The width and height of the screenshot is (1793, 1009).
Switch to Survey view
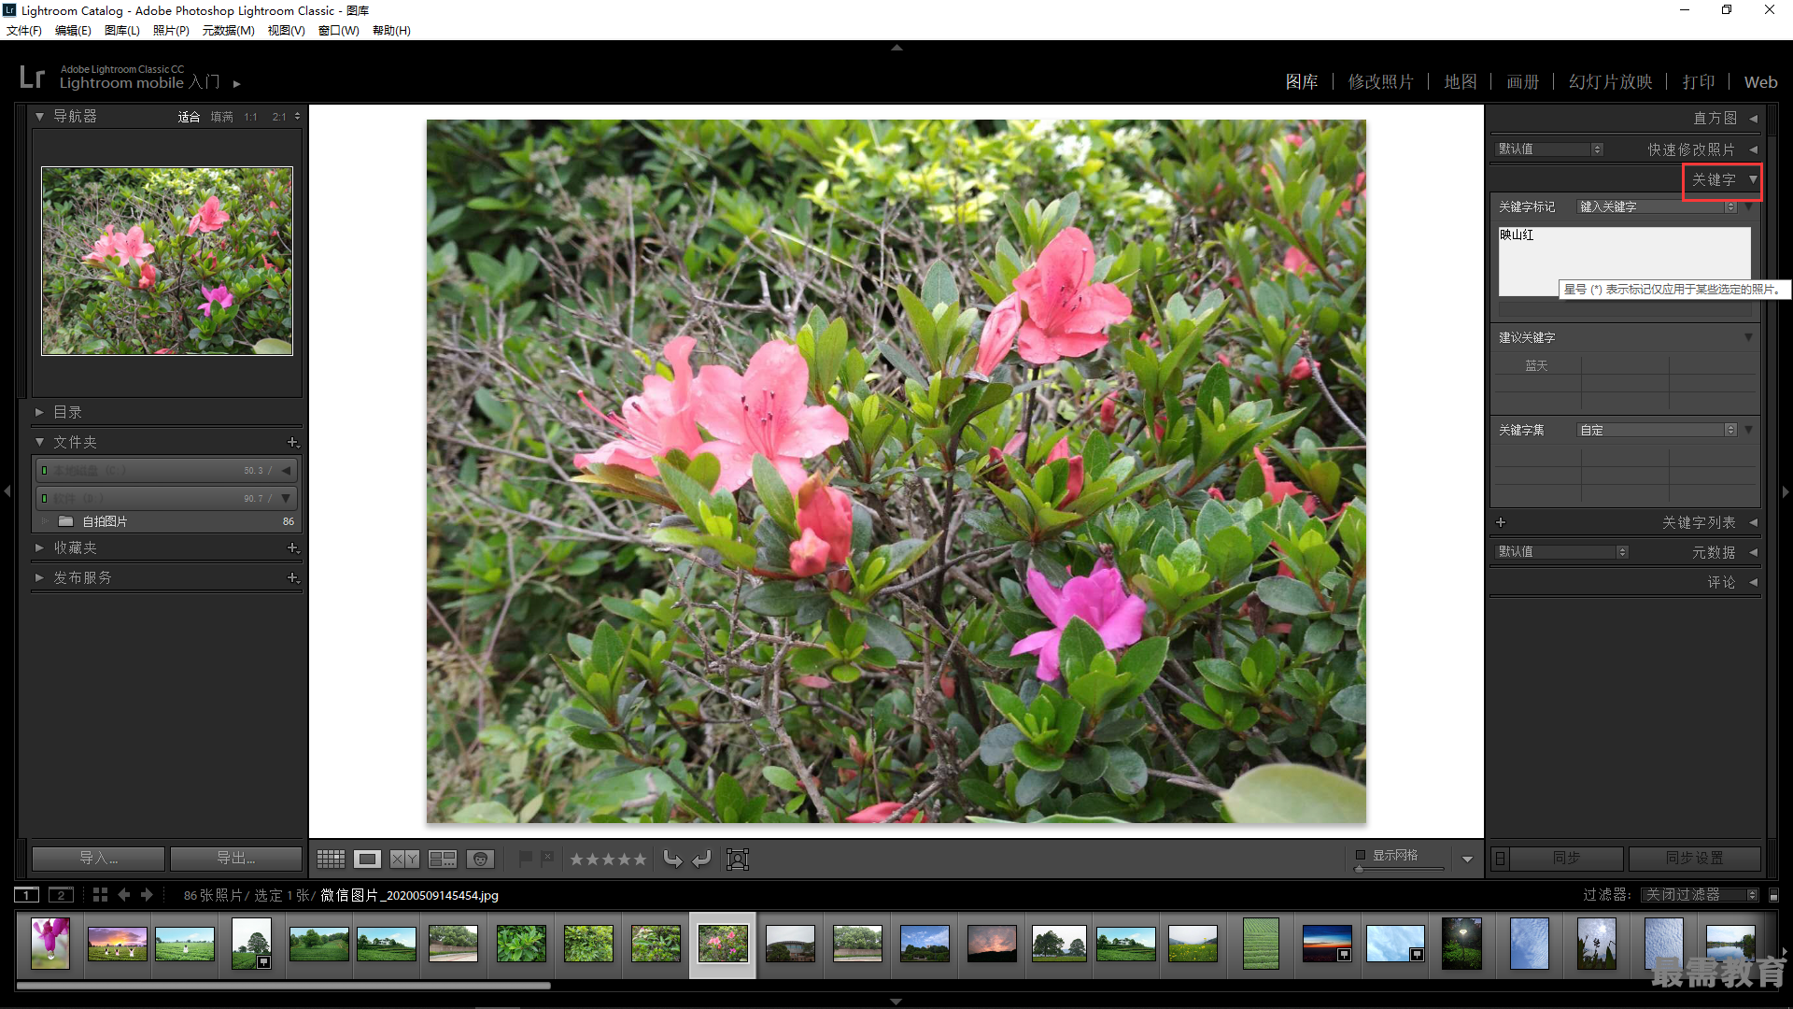(x=443, y=859)
